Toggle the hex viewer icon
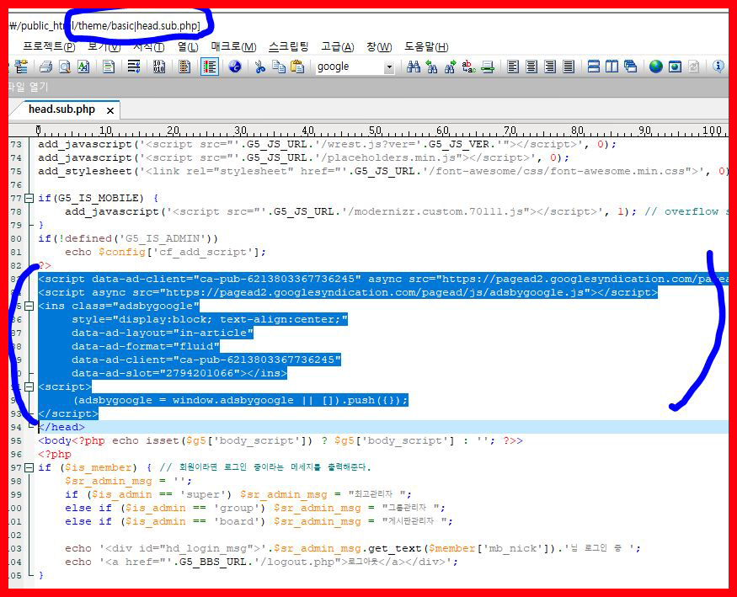737x597 pixels. [x=159, y=67]
